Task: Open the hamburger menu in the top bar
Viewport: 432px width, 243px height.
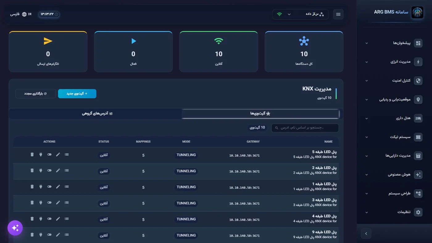Action: pyautogui.click(x=338, y=14)
